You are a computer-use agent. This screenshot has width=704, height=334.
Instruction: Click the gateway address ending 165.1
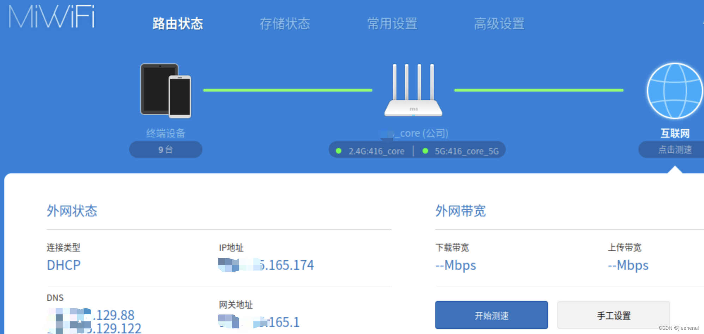pyautogui.click(x=259, y=322)
